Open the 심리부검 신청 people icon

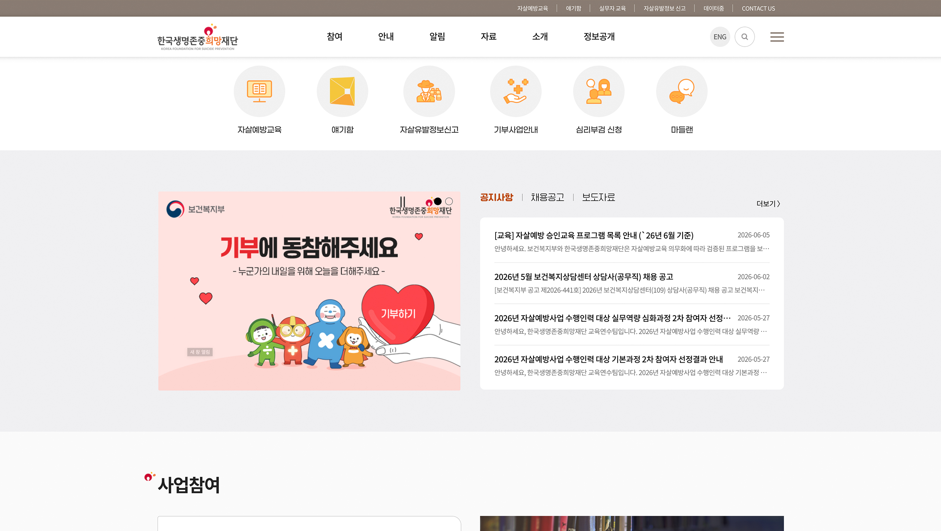pyautogui.click(x=599, y=91)
